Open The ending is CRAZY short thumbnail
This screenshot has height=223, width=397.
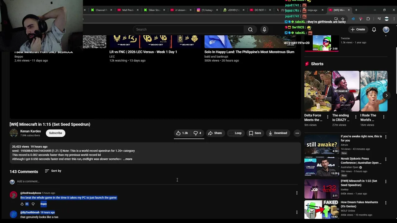[346, 91]
